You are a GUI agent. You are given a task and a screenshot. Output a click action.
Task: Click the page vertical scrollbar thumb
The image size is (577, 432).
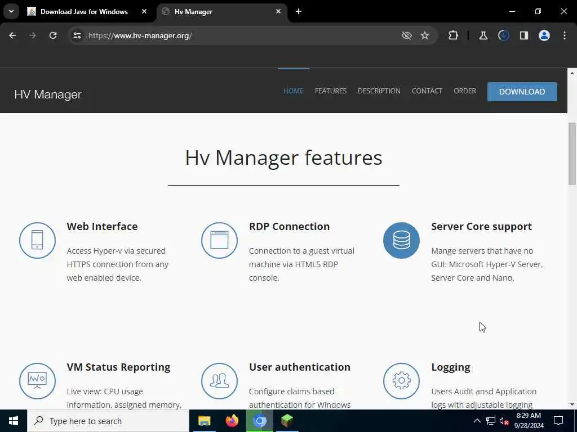coord(572,154)
